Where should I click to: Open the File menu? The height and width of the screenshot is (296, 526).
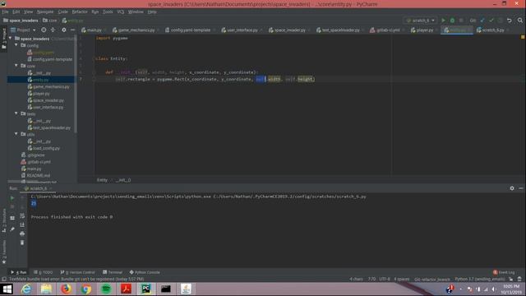[6, 12]
